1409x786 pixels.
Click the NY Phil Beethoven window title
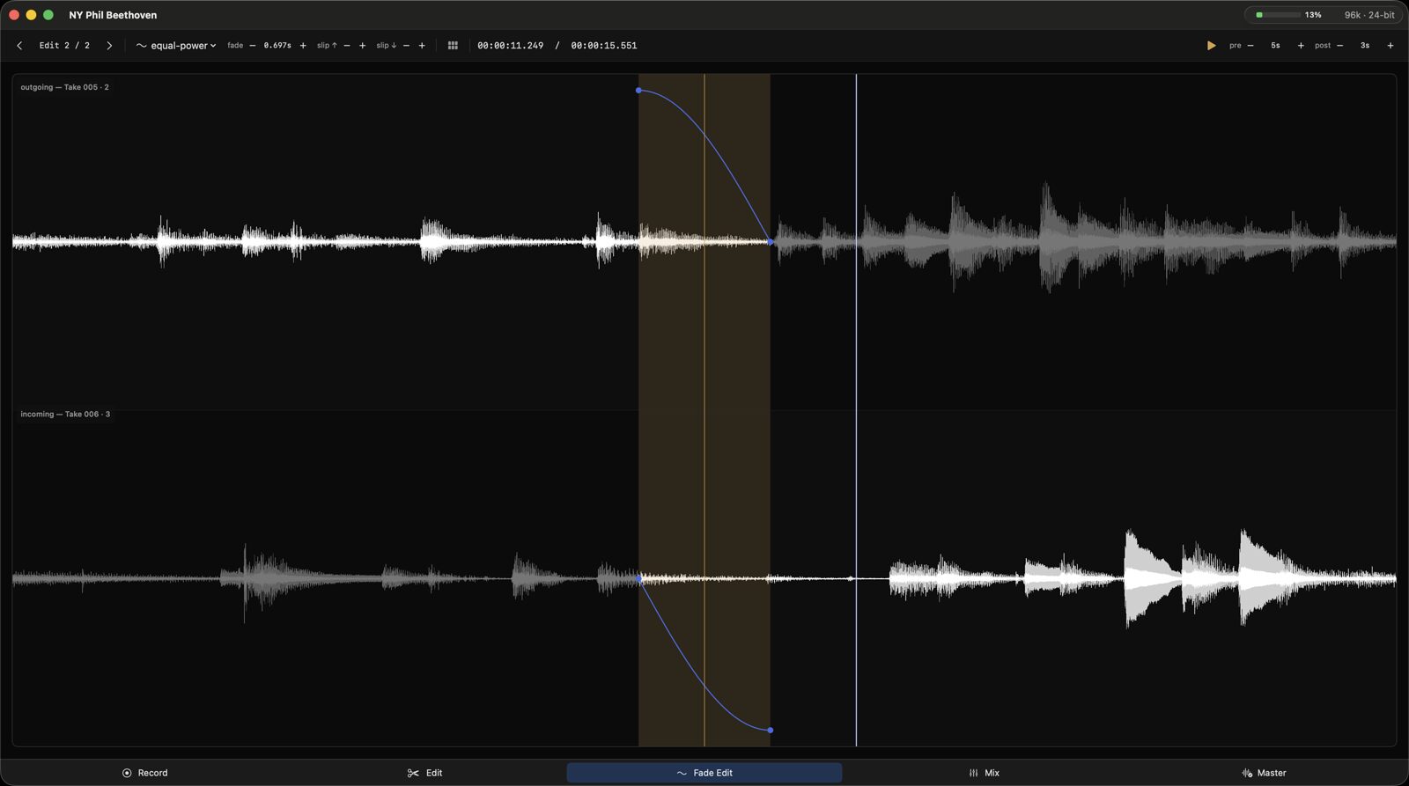113,15
